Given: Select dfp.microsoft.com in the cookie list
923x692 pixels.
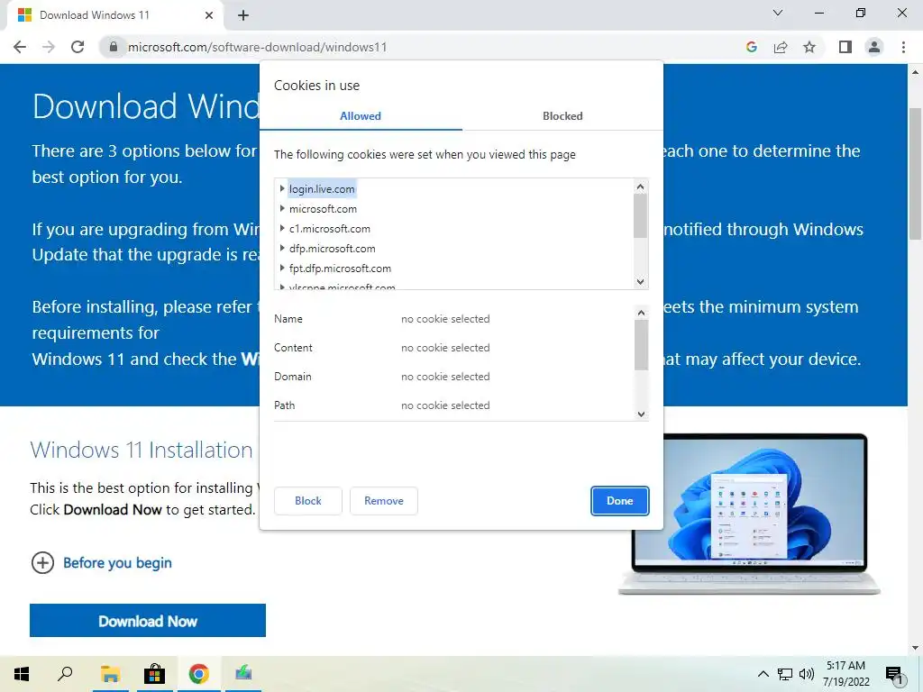Looking at the screenshot, I should coord(332,249).
